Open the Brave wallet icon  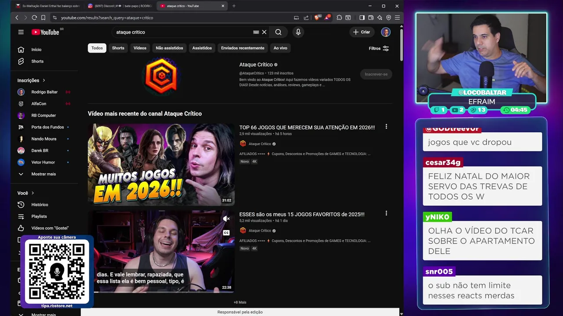point(371,18)
